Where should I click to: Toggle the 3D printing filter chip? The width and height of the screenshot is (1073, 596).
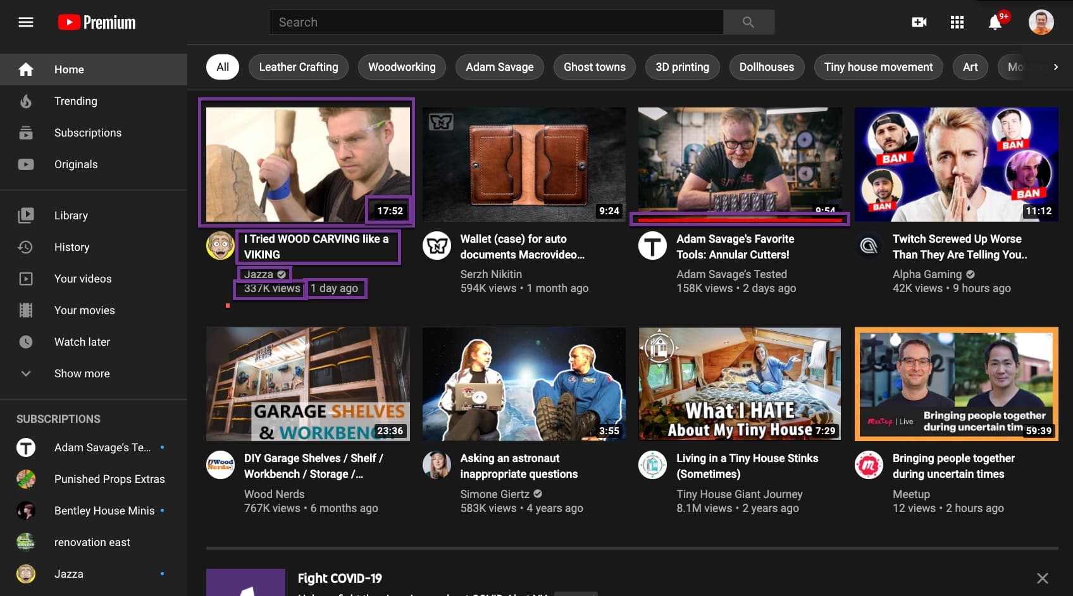[682, 67]
